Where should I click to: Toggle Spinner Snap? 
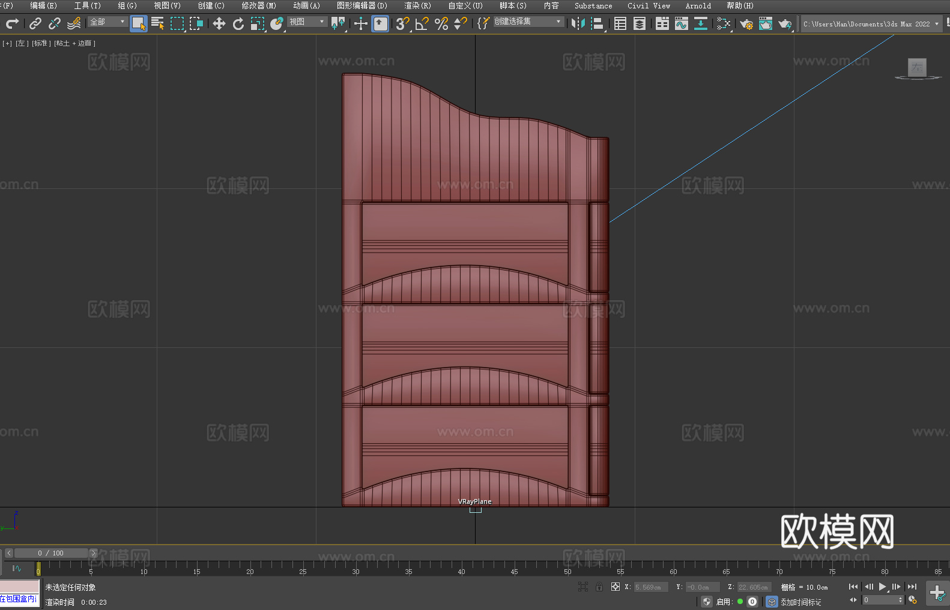[461, 23]
